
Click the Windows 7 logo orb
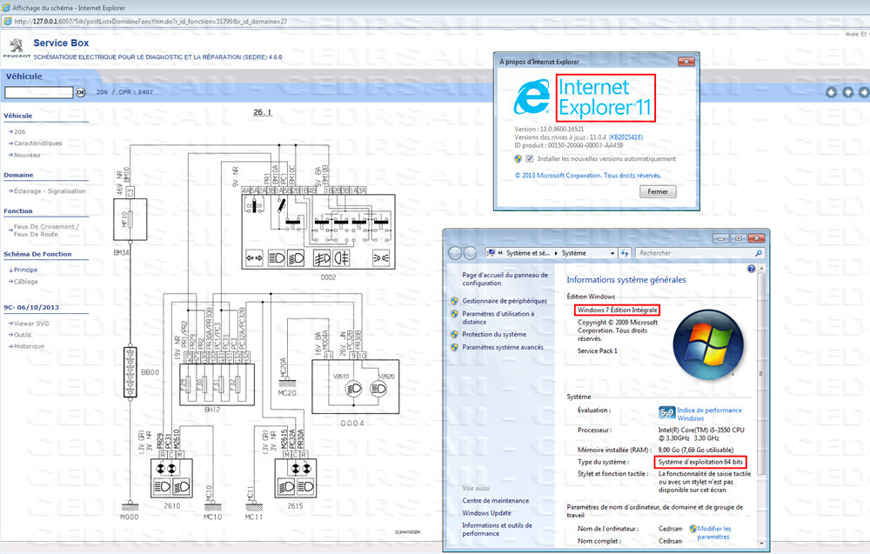708,344
